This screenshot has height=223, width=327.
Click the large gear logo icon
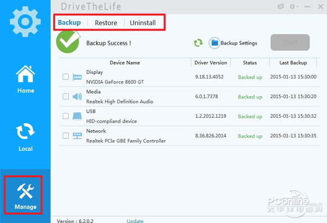(x=25, y=21)
